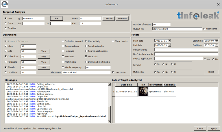Click View button for Followers
Image resolution: width=222 pixels, height=132 pixels.
[x=44, y=62]
